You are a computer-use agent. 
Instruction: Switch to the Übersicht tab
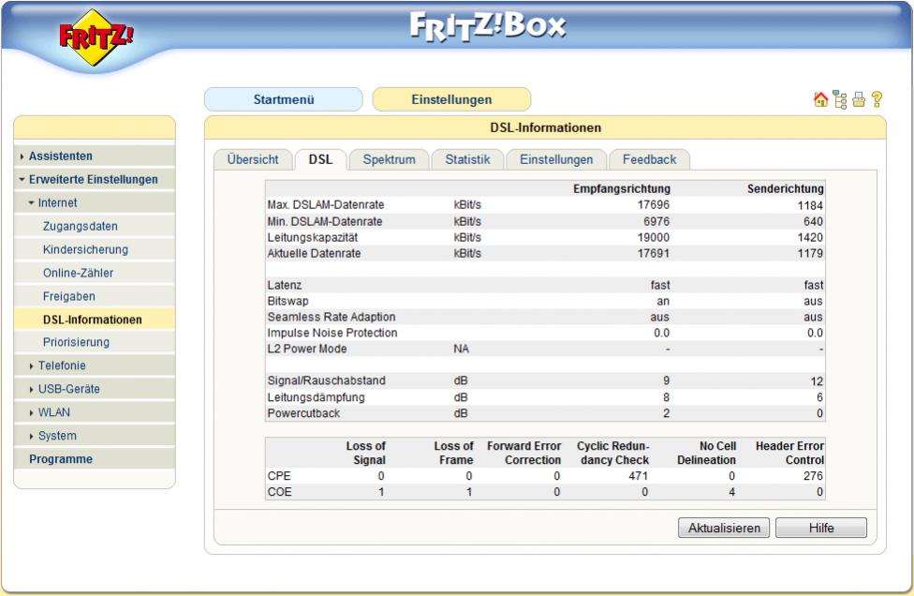253,159
